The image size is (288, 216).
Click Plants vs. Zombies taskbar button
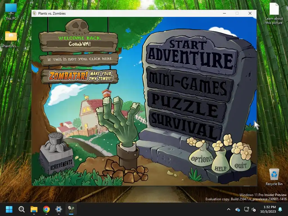71,209
